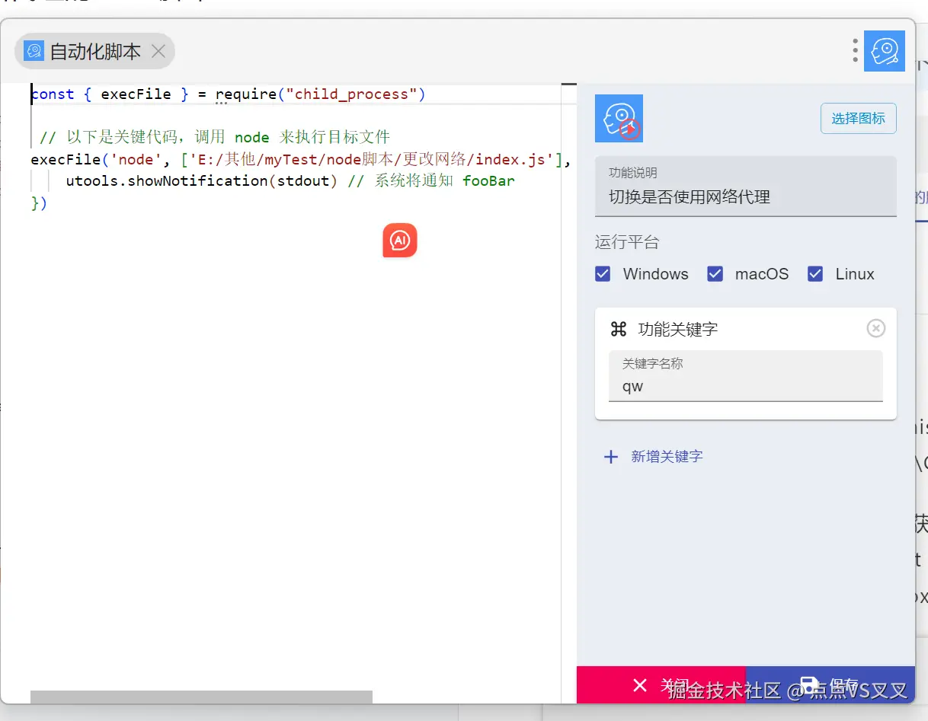Click the horizontal scrollbar of the code editor

point(201,697)
